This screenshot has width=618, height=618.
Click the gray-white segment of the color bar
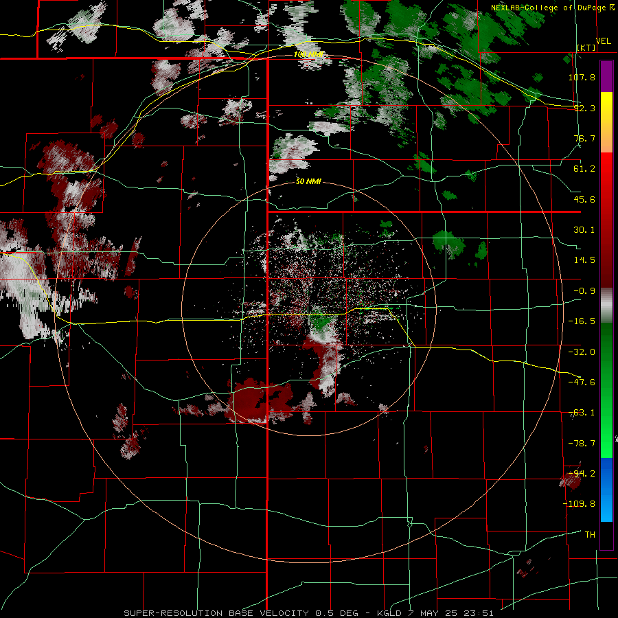tap(606, 306)
